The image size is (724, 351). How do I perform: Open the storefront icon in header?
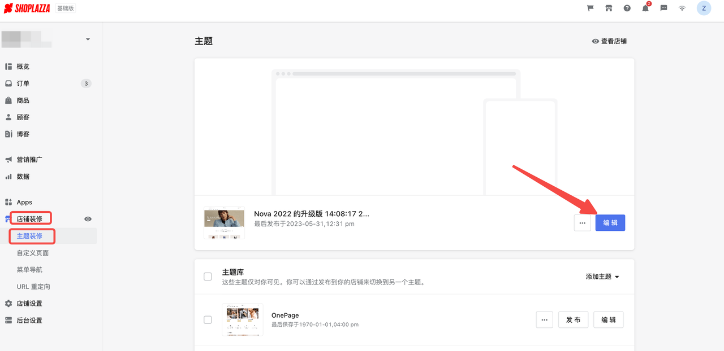tap(609, 8)
